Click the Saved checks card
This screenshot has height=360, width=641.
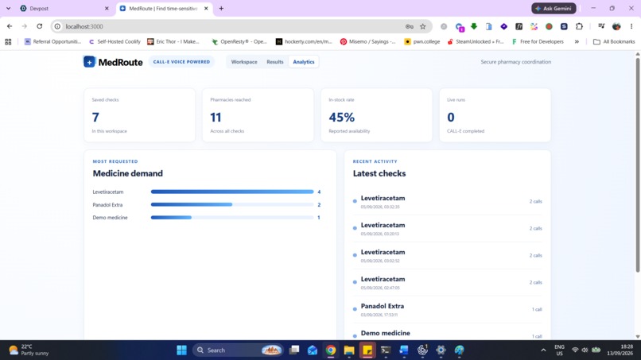click(x=139, y=115)
